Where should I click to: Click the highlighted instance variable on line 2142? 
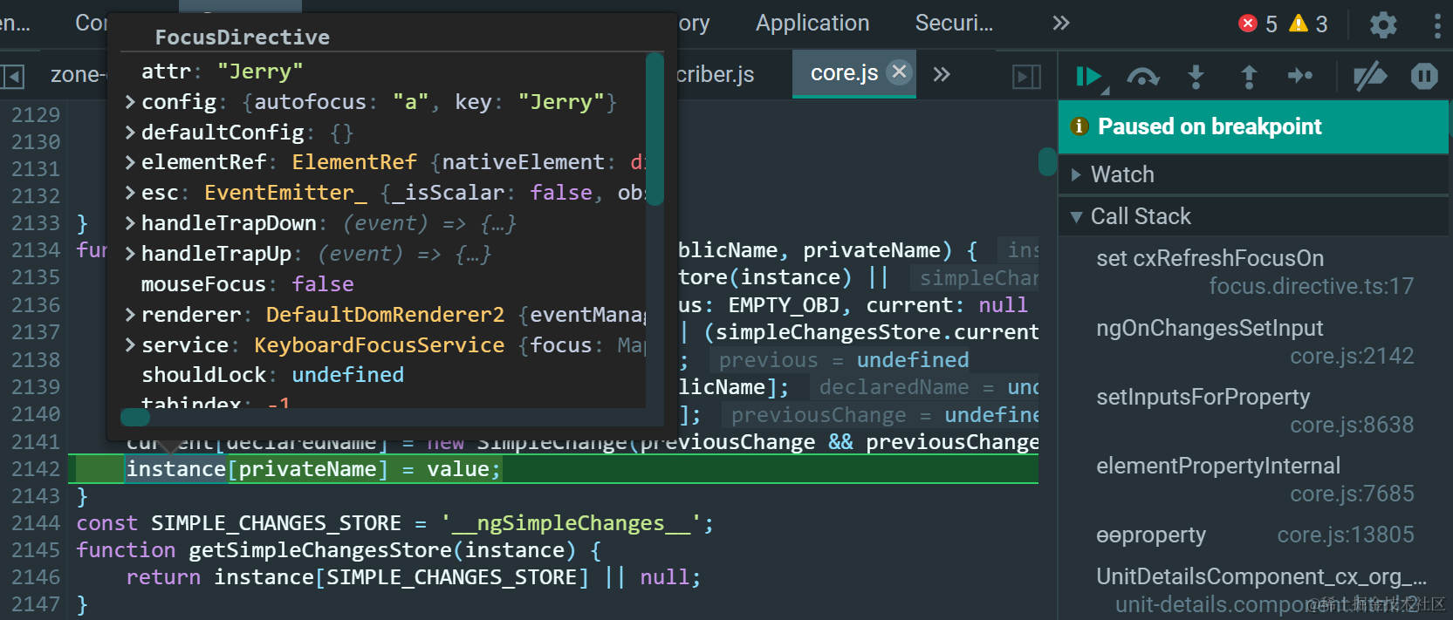[176, 469]
